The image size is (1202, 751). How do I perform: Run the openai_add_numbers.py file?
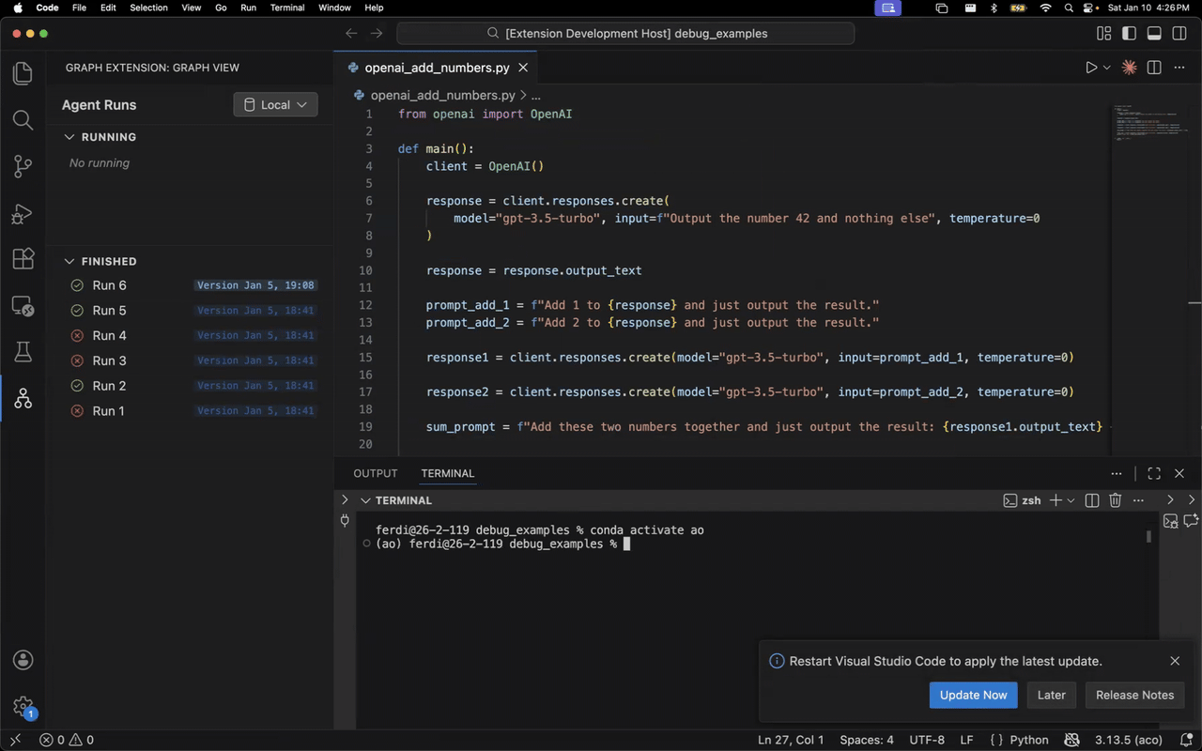(x=1091, y=67)
